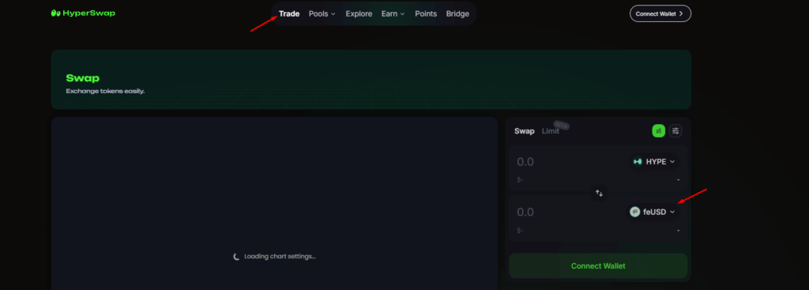Click the green 'Swap' banner heading

coord(82,78)
